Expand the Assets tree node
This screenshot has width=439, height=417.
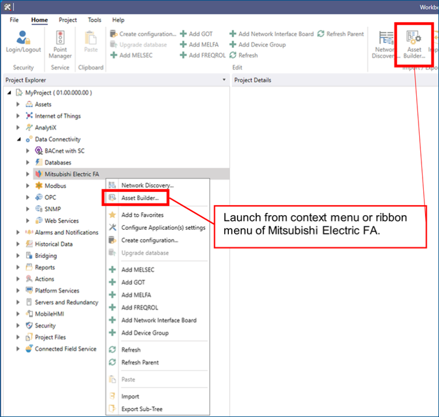(18, 104)
